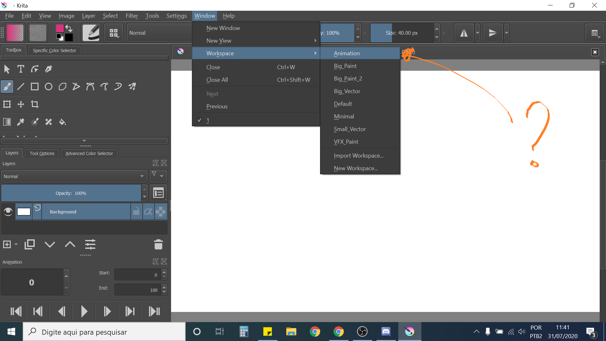Open the layer blending mode dropdown

(x=74, y=176)
